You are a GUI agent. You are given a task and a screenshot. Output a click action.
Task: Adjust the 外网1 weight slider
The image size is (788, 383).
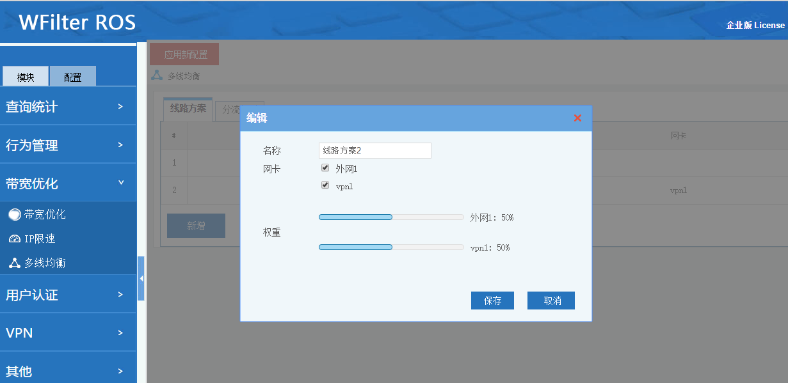(x=392, y=217)
